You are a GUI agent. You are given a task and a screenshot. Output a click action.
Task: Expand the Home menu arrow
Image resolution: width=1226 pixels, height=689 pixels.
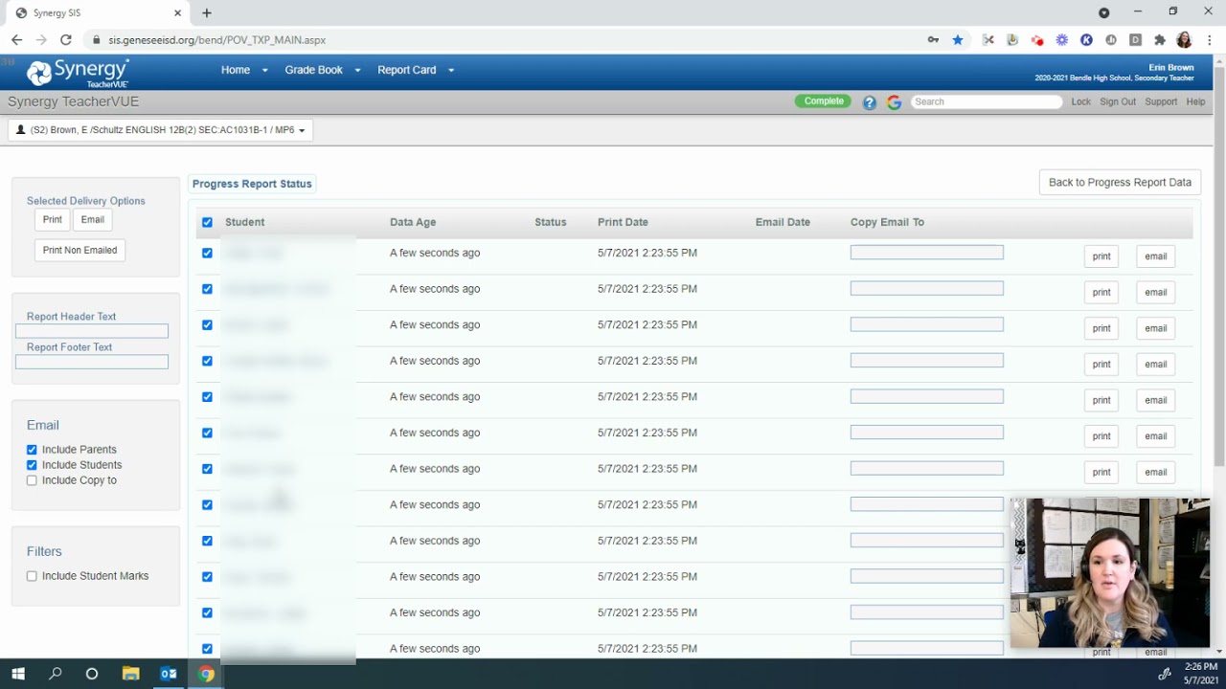pos(264,71)
